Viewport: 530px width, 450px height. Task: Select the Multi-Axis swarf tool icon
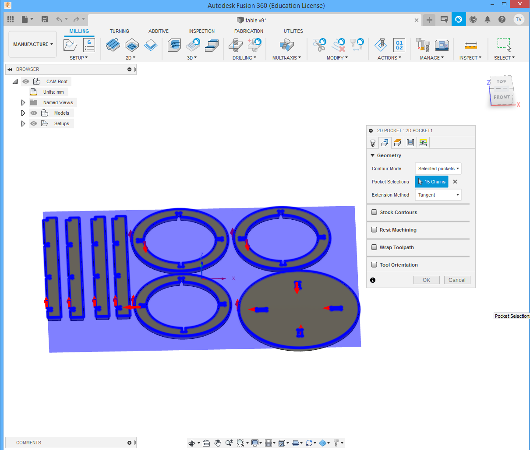(x=286, y=45)
